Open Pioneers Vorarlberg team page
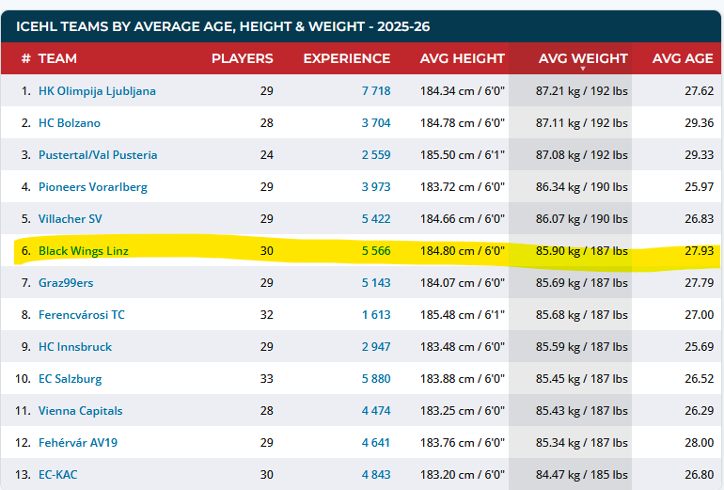The image size is (724, 490). click(92, 187)
